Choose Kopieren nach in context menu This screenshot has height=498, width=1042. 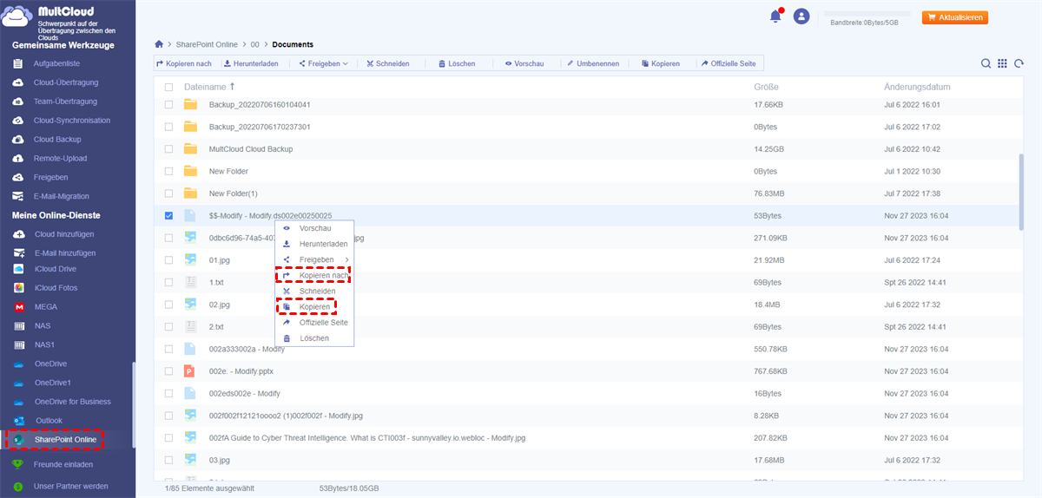[314, 275]
